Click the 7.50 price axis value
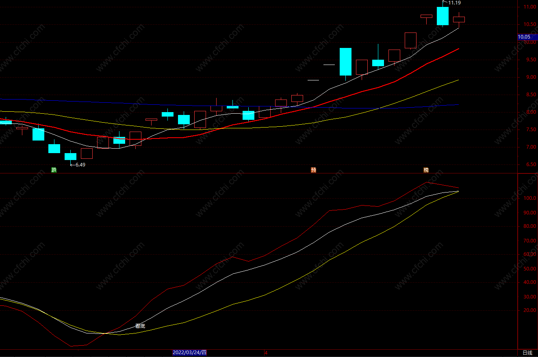538x357 pixels. pos(531,130)
